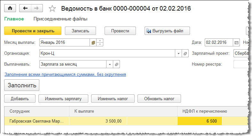The height and width of the screenshot is (136, 252).
Task: Add document to favorites with star
Action: tap(53, 8)
